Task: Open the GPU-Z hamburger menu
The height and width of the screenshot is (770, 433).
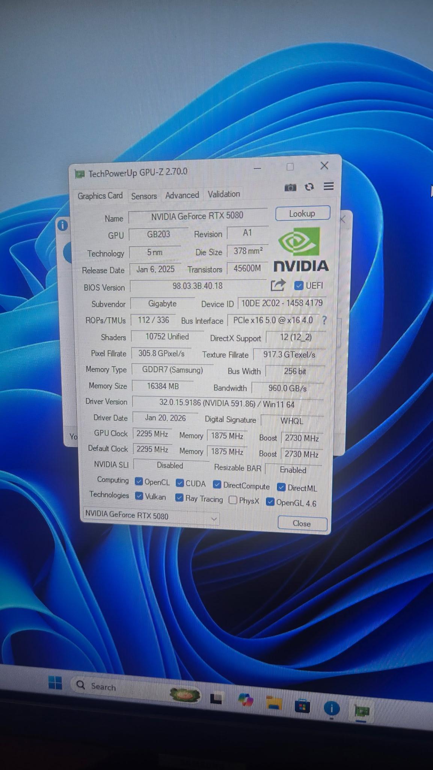Action: 329,186
